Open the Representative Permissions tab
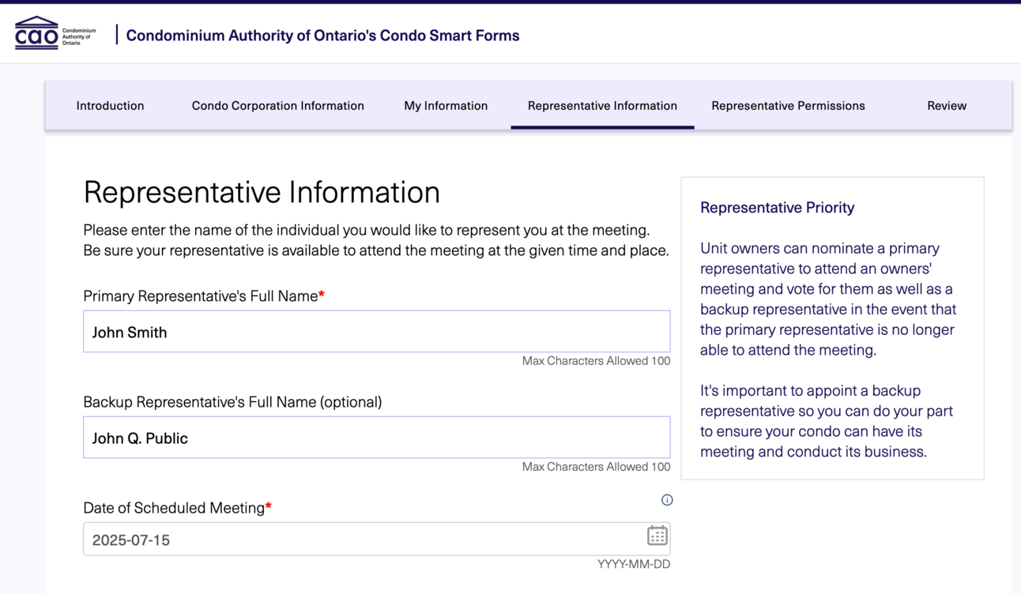This screenshot has width=1021, height=594. 788,105
